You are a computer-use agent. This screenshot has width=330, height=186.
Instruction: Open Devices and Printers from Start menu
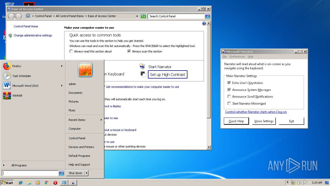[x=81, y=147]
